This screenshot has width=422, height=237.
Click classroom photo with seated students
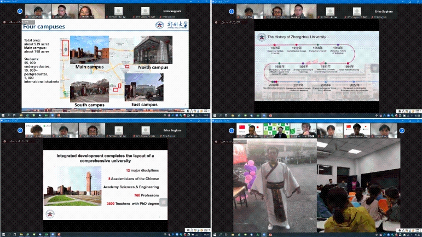click(359, 186)
